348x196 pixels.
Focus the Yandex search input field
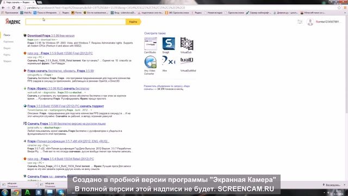(x=76, y=22)
